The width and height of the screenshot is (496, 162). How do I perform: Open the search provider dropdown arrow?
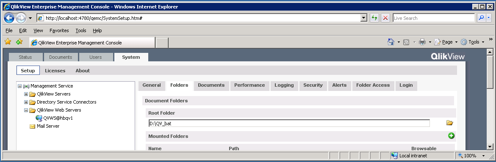(x=489, y=18)
